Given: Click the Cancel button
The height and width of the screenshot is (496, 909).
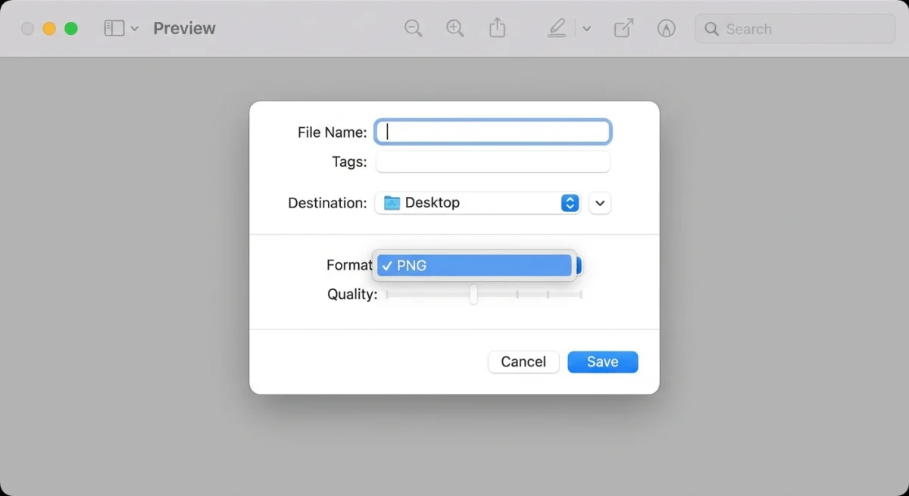Looking at the screenshot, I should click(x=523, y=362).
